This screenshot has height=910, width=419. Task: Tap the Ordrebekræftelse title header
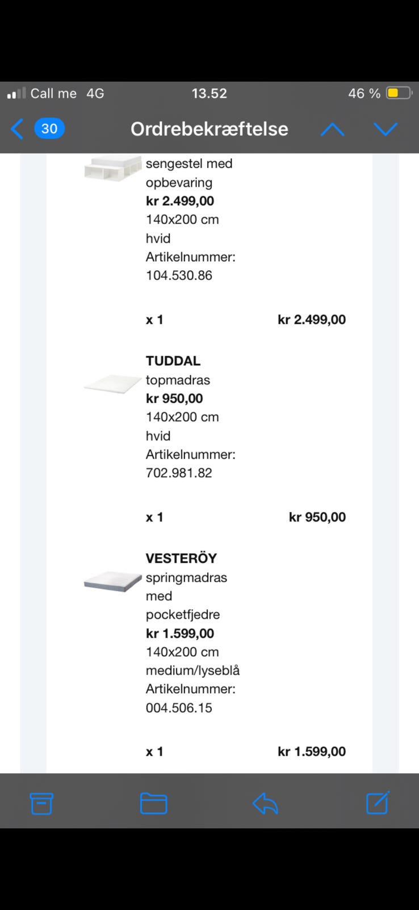pyautogui.click(x=209, y=129)
